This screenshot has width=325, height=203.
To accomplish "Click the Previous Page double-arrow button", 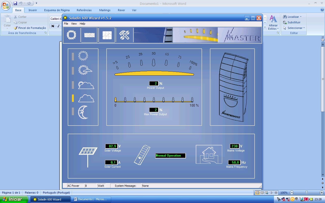I will 323,179.
